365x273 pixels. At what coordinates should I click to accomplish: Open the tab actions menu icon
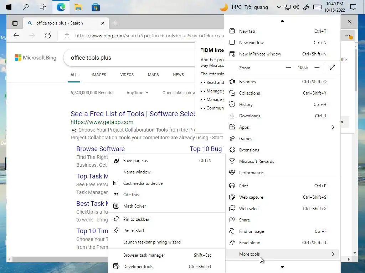(15, 23)
